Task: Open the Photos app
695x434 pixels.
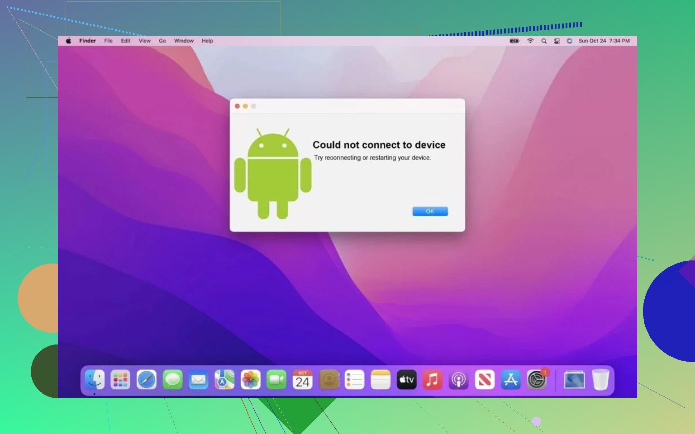Action: tap(251, 380)
